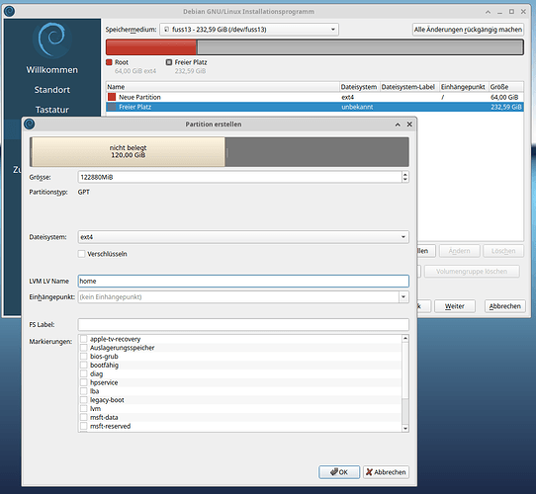This screenshot has width=536, height=494.
Task: Click the Einhängepunkt column header
Action: click(464, 87)
